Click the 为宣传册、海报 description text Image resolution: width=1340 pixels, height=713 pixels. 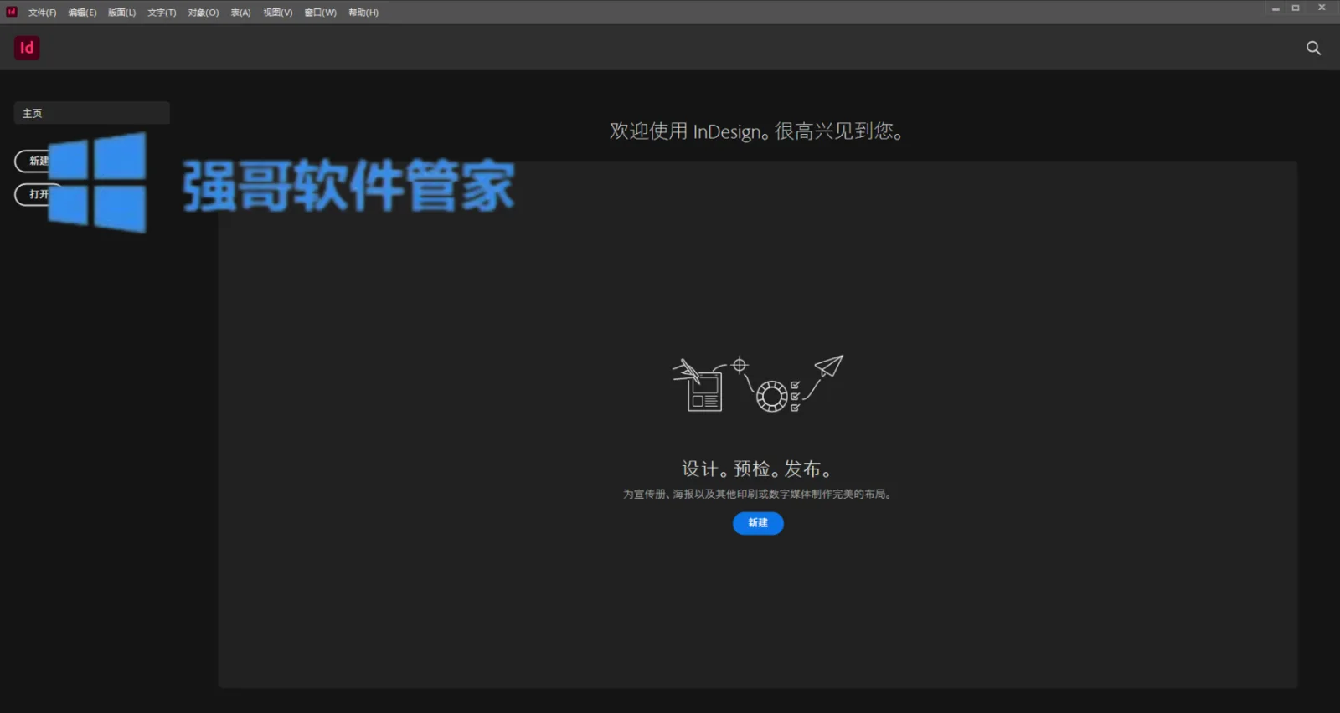click(x=757, y=495)
